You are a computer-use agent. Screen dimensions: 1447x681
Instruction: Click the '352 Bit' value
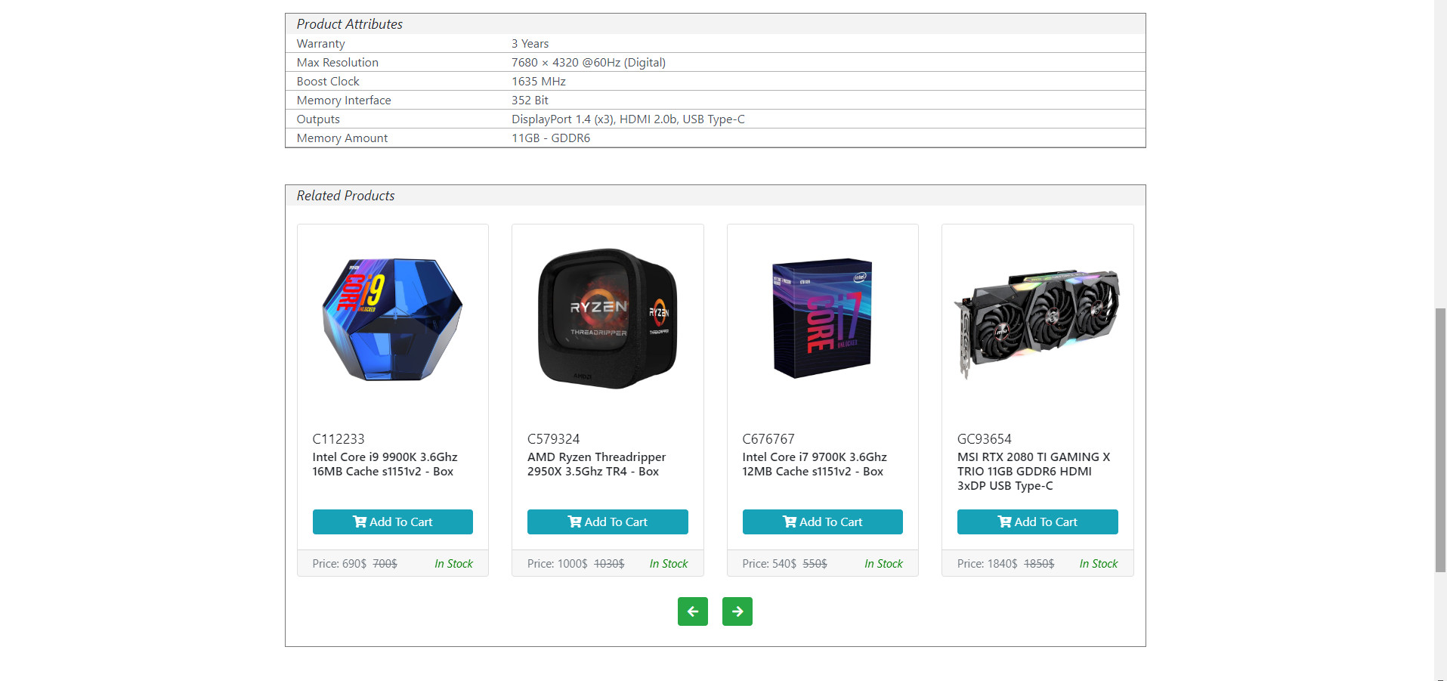pyautogui.click(x=530, y=101)
